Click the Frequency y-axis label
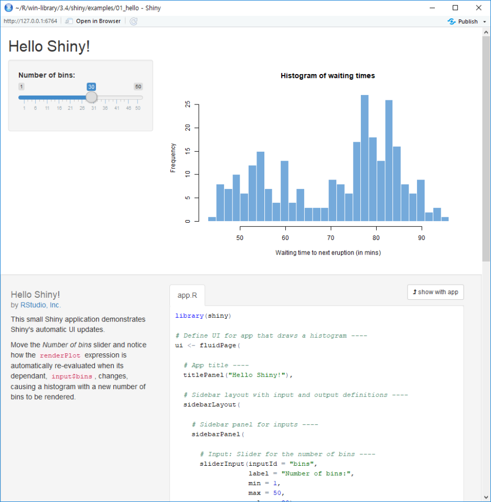This screenshot has height=502, width=491. (173, 158)
